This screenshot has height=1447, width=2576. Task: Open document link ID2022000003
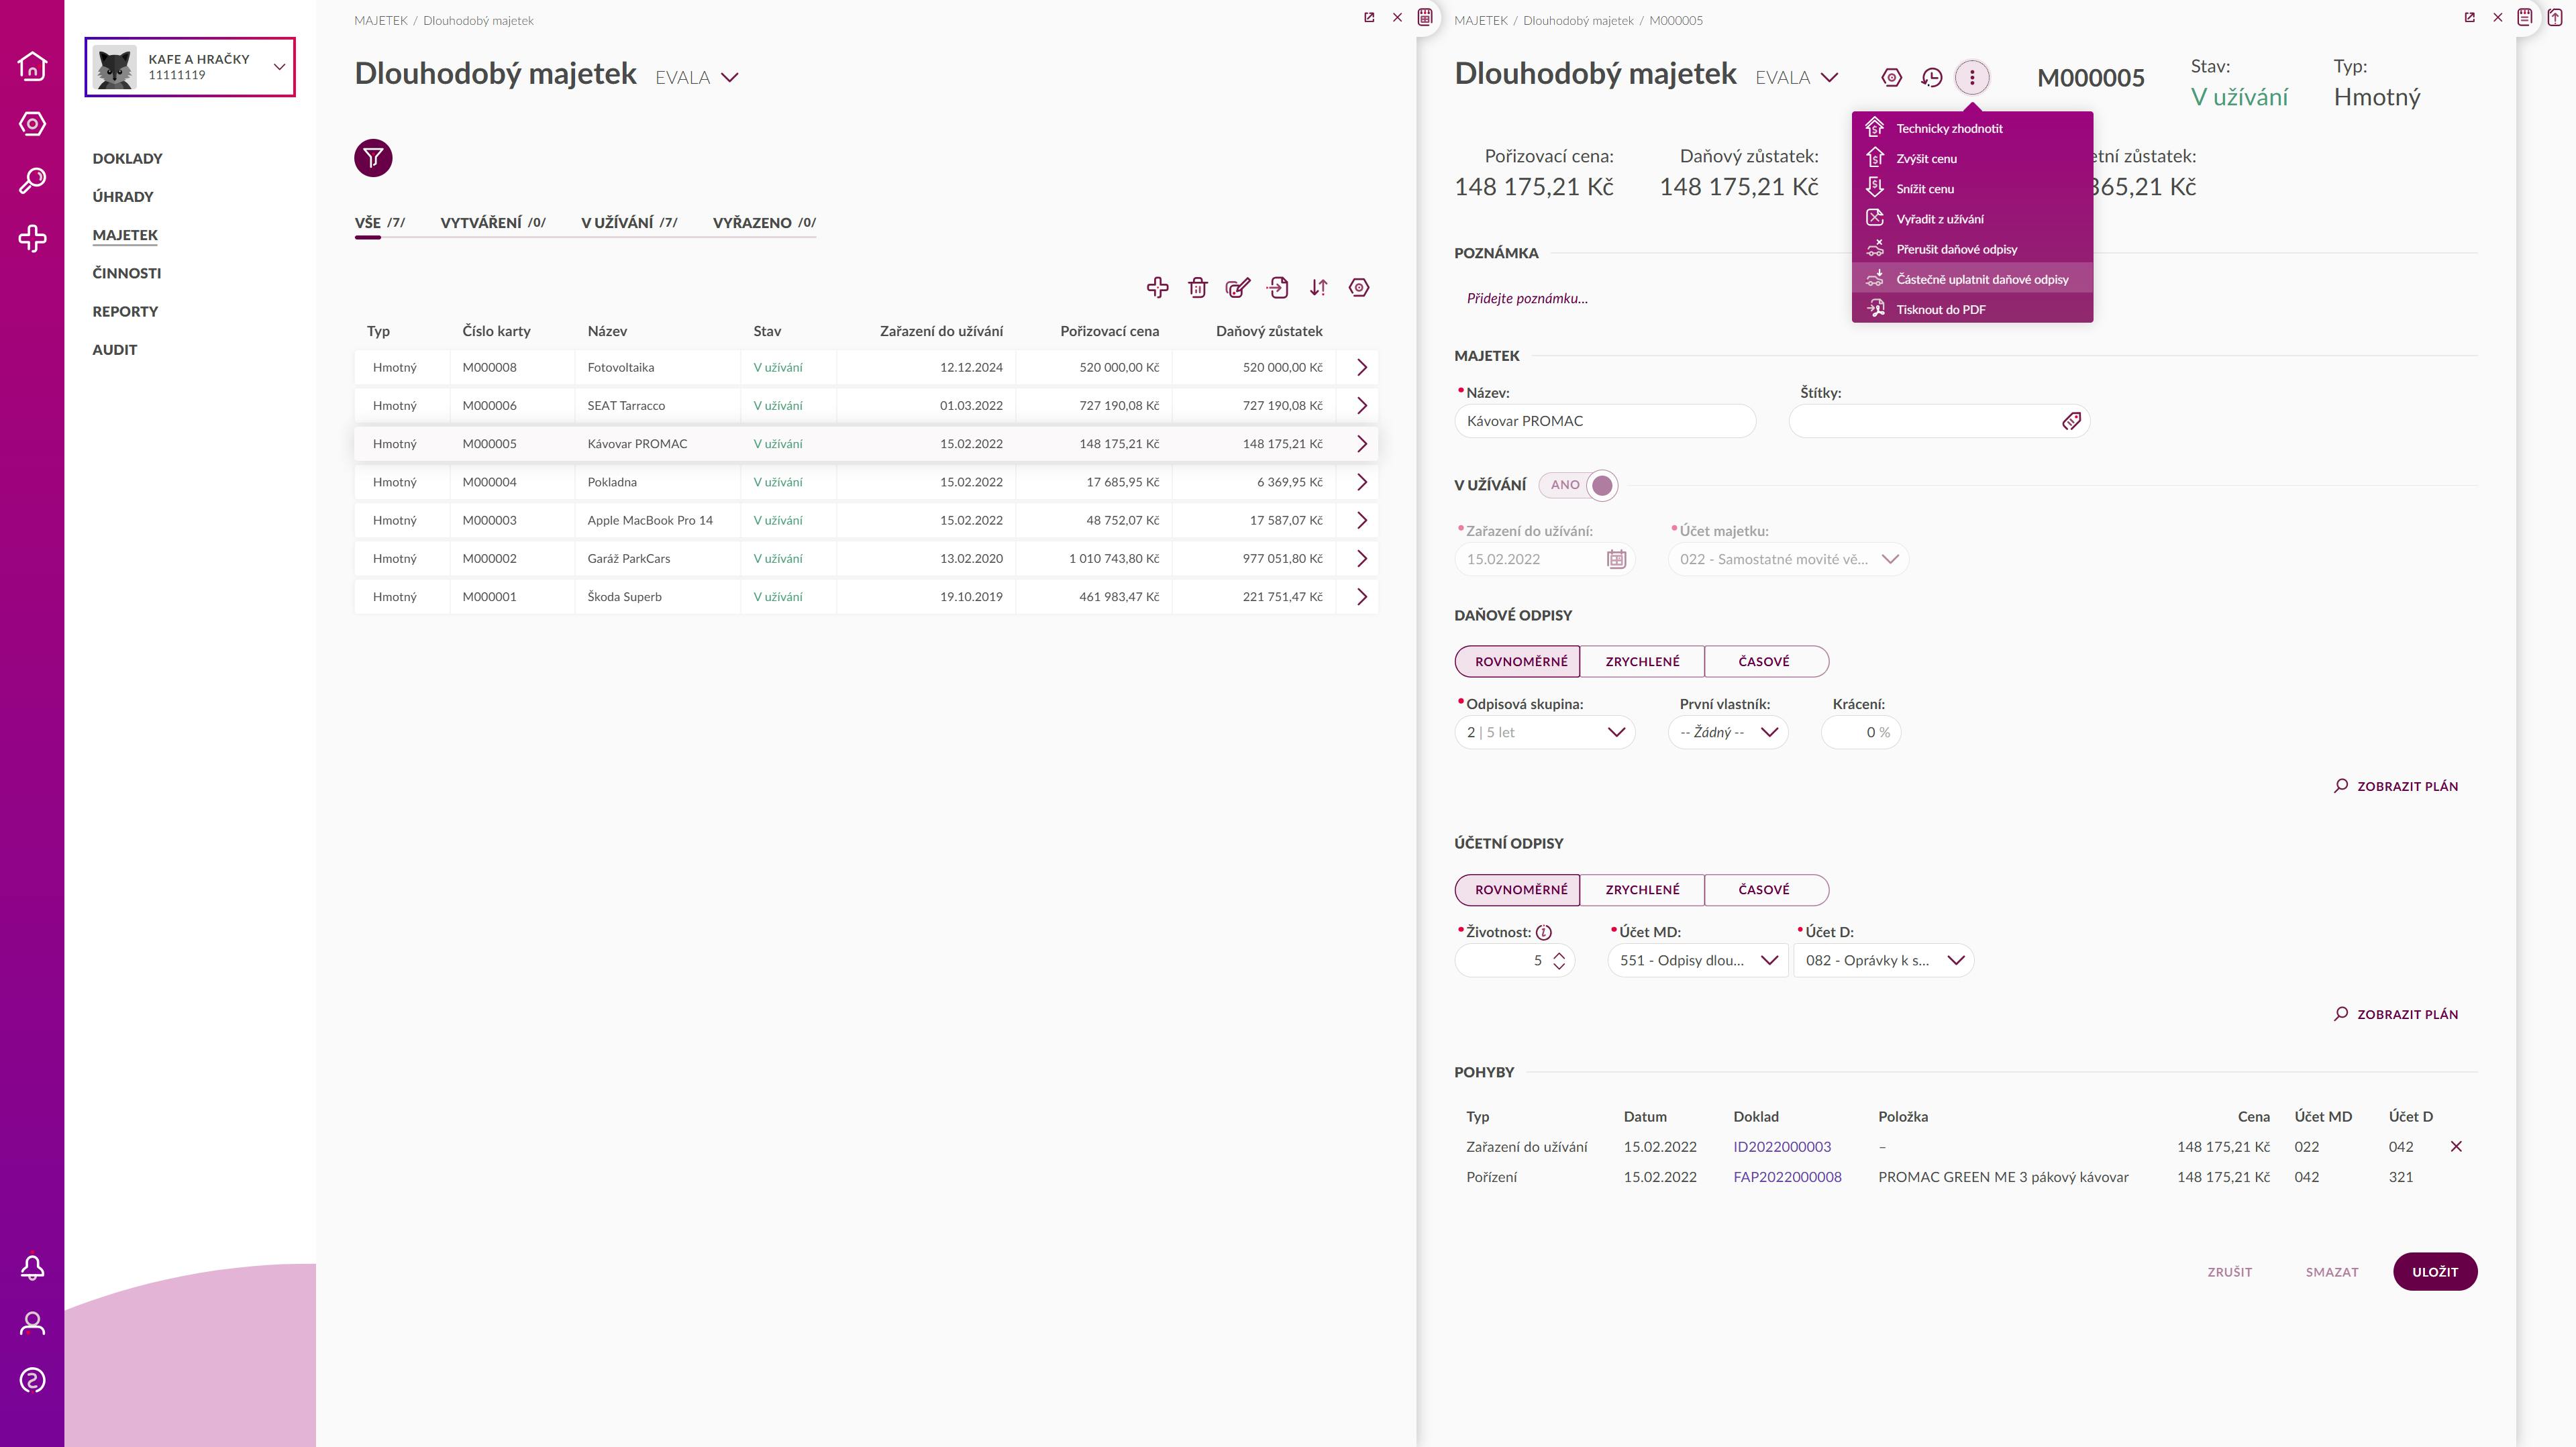pos(1782,1147)
